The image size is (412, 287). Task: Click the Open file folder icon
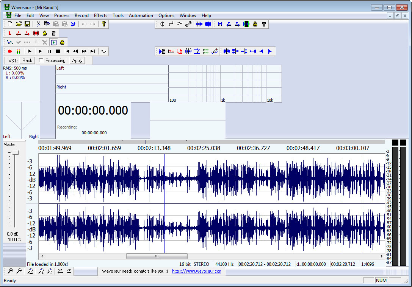tap(19, 24)
